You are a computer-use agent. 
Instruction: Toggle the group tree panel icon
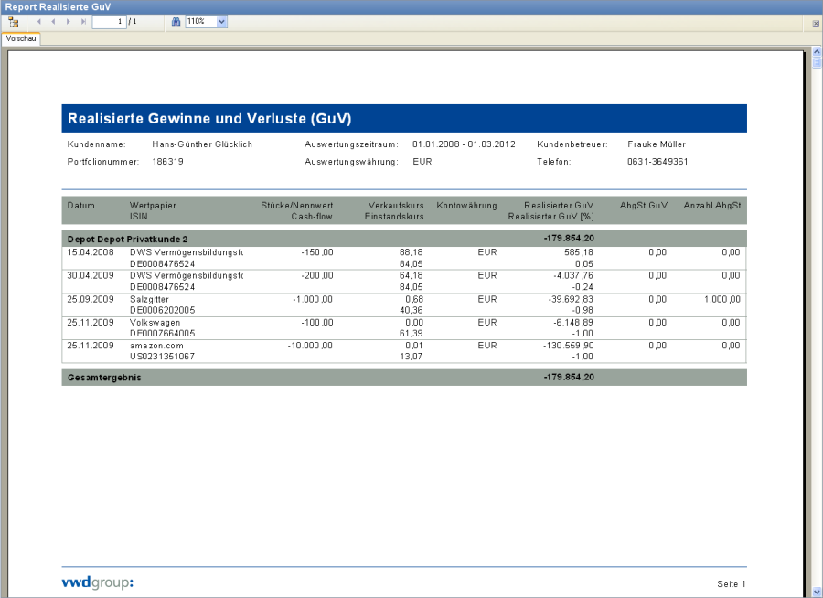[13, 21]
